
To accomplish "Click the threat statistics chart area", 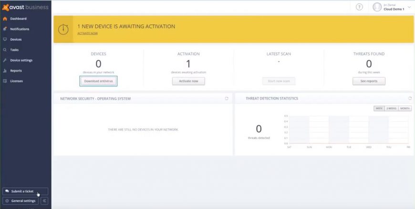I will 348,130.
